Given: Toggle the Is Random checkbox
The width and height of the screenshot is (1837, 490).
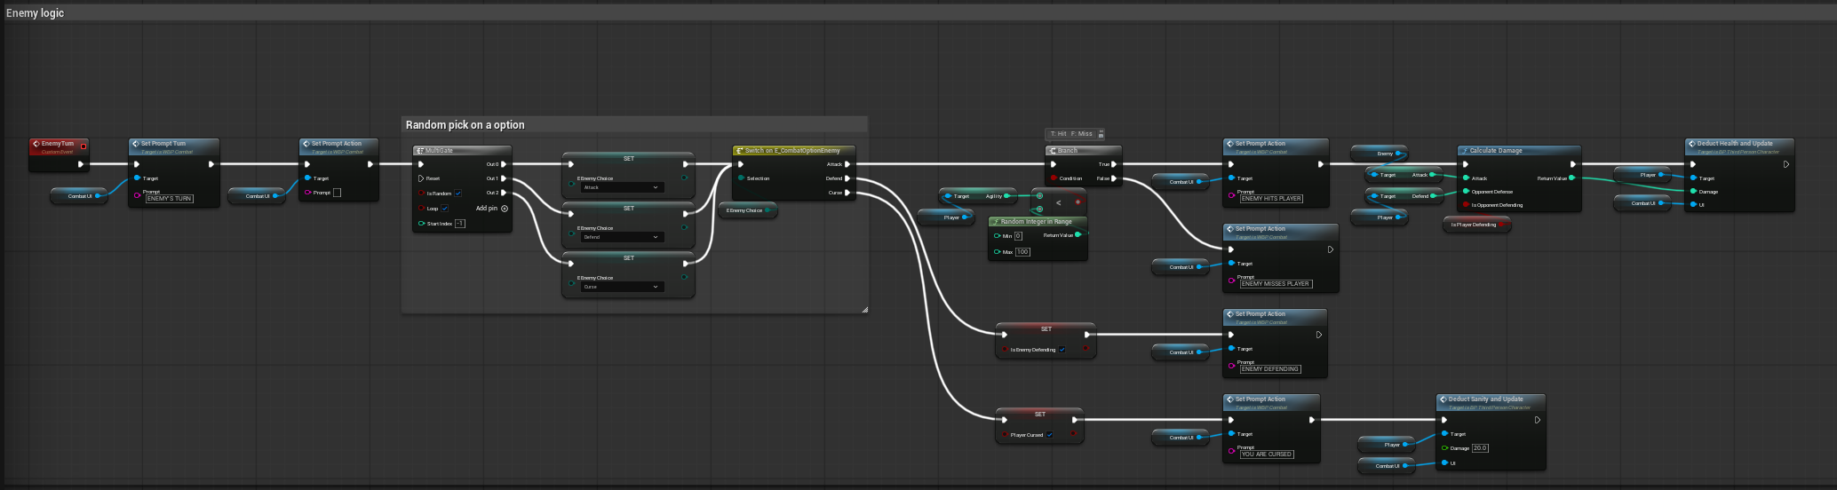Looking at the screenshot, I should point(457,194).
